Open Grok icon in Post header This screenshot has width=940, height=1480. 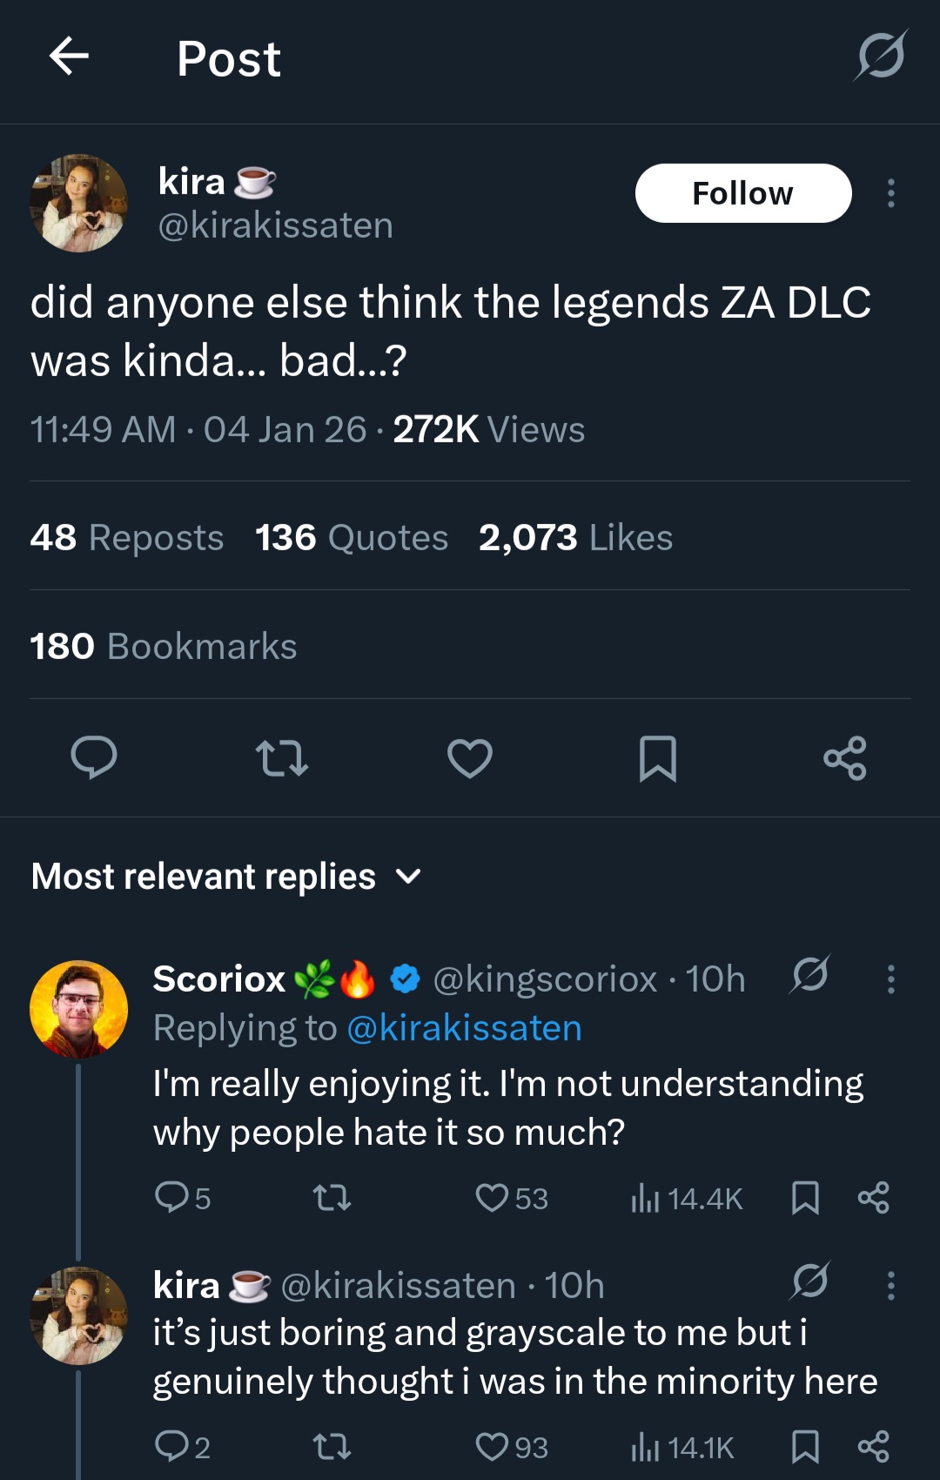[x=880, y=56]
